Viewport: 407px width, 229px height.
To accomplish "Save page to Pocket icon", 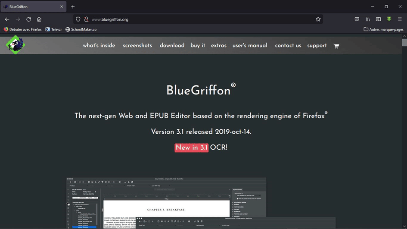I will 357,19.
